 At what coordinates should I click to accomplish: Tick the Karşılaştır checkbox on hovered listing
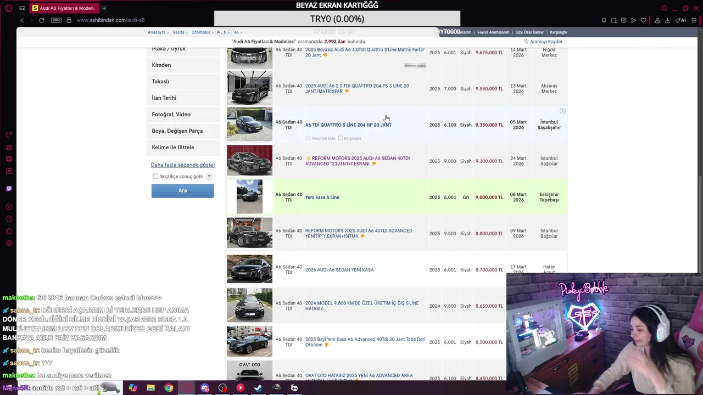(341, 138)
